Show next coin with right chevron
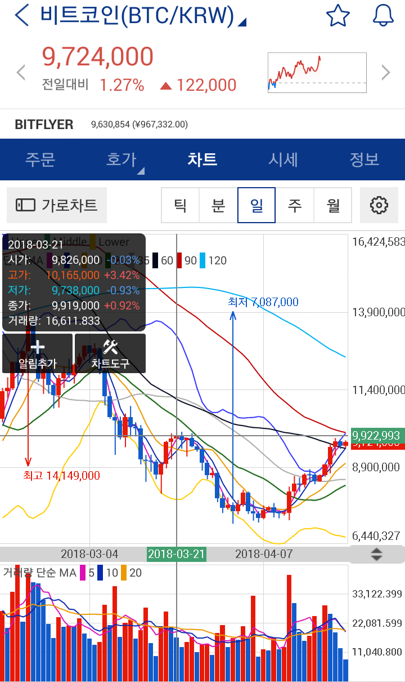 pyautogui.click(x=386, y=72)
